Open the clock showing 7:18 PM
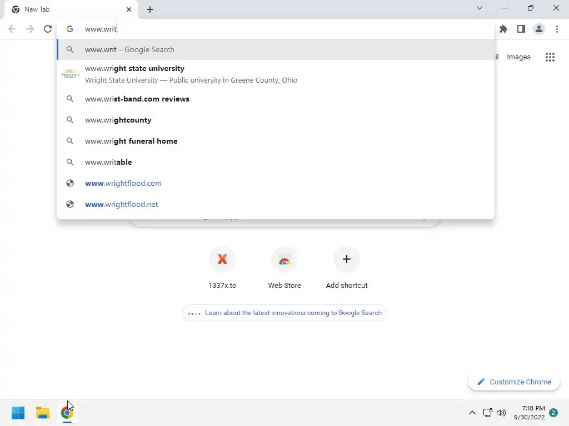 click(530, 413)
